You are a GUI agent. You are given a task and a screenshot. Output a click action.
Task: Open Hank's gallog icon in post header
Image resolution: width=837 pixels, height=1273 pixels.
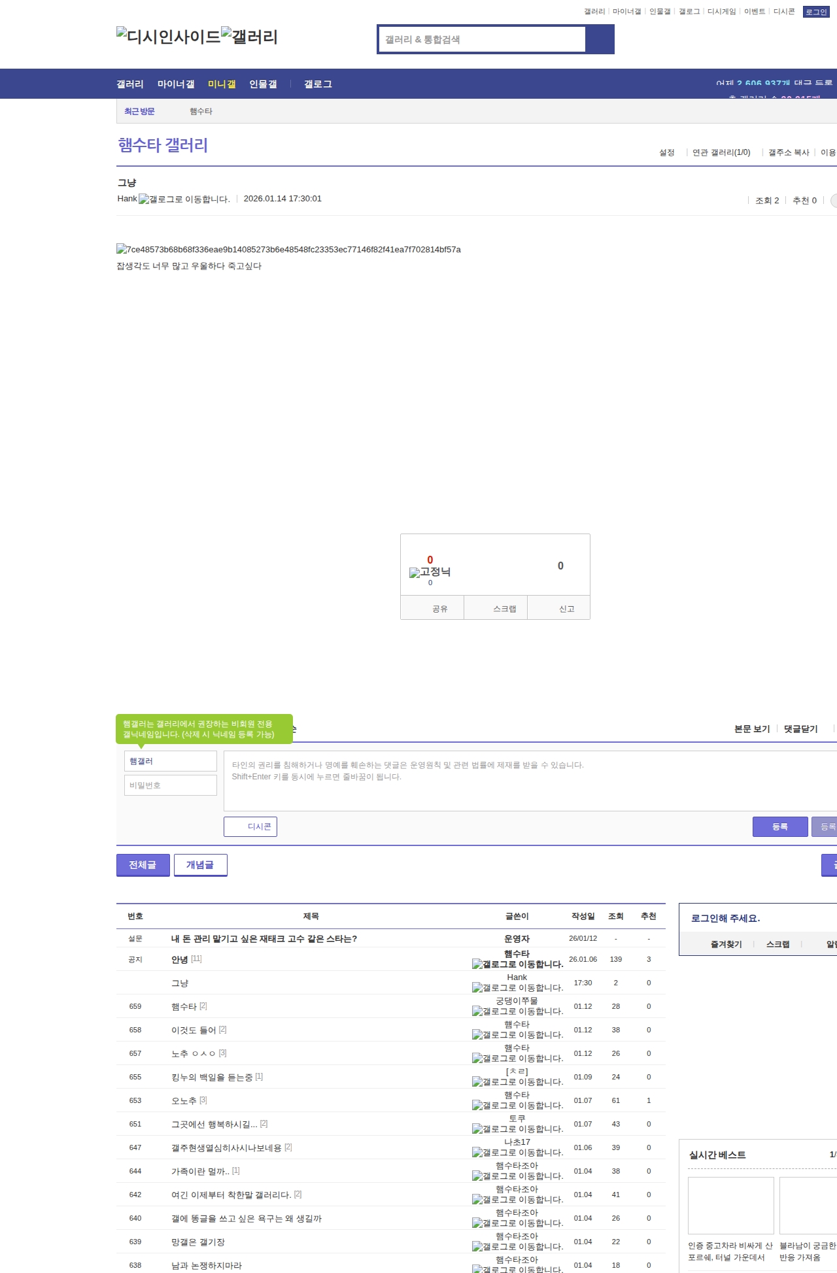184,199
